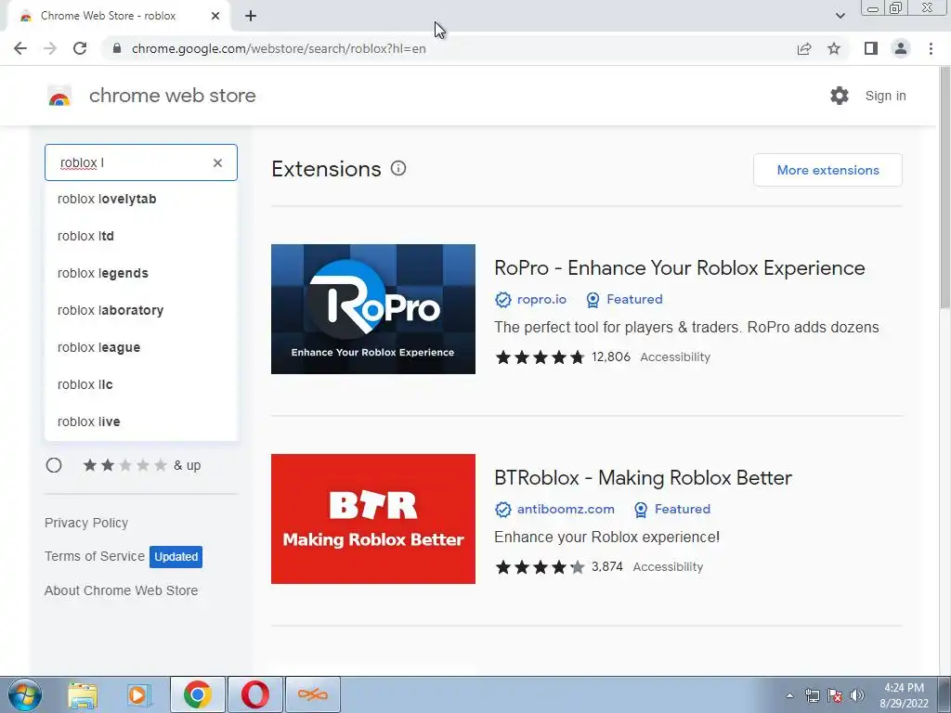Go back using browser back arrow
The width and height of the screenshot is (951, 713).
click(x=20, y=48)
